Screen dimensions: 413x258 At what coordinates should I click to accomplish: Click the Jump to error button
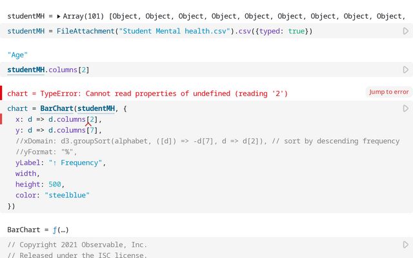(x=388, y=92)
